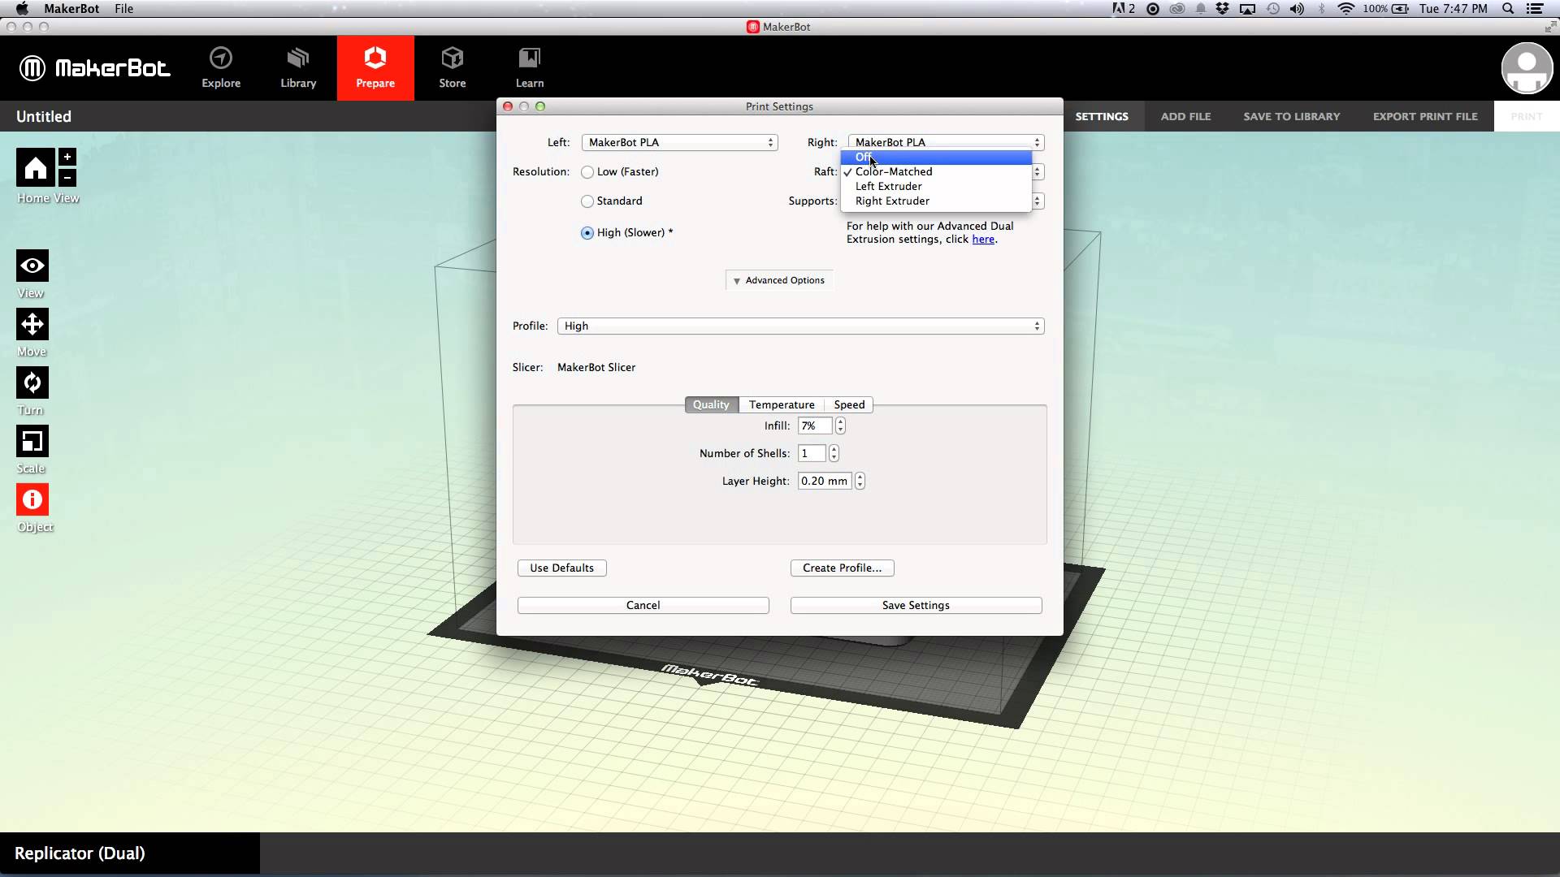Click the Number of Shells field
1560x877 pixels.
(812, 454)
